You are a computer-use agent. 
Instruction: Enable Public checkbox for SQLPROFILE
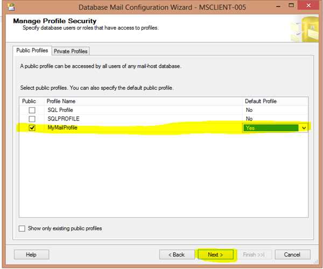(32, 119)
